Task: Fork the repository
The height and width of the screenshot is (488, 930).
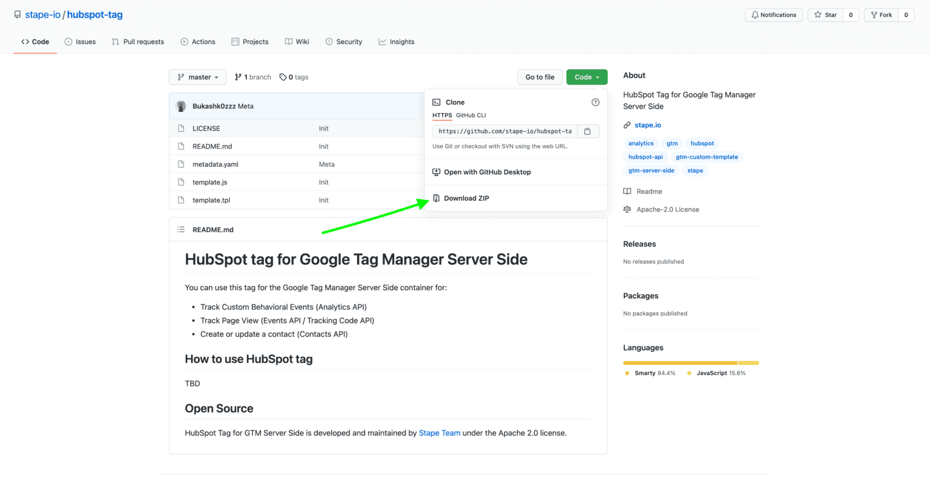Action: coord(882,15)
